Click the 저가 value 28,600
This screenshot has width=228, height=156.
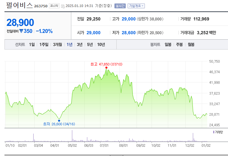coord(129,33)
